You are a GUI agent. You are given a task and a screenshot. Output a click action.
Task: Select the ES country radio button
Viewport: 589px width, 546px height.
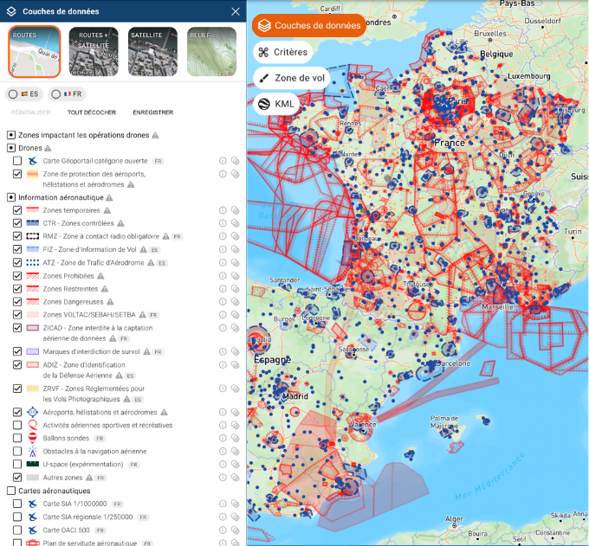click(13, 93)
